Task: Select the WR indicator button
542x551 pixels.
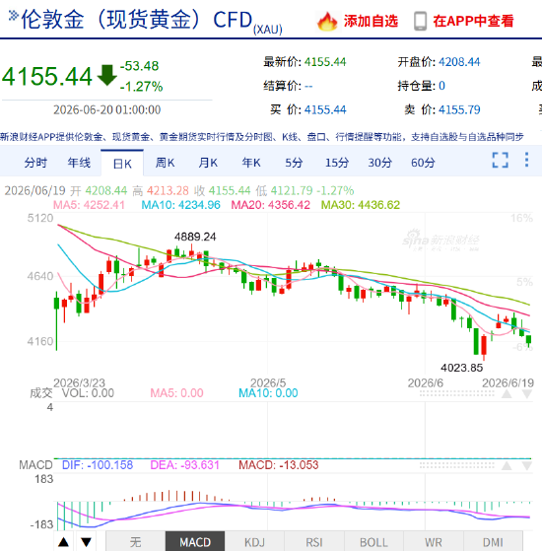Action: [x=434, y=542]
